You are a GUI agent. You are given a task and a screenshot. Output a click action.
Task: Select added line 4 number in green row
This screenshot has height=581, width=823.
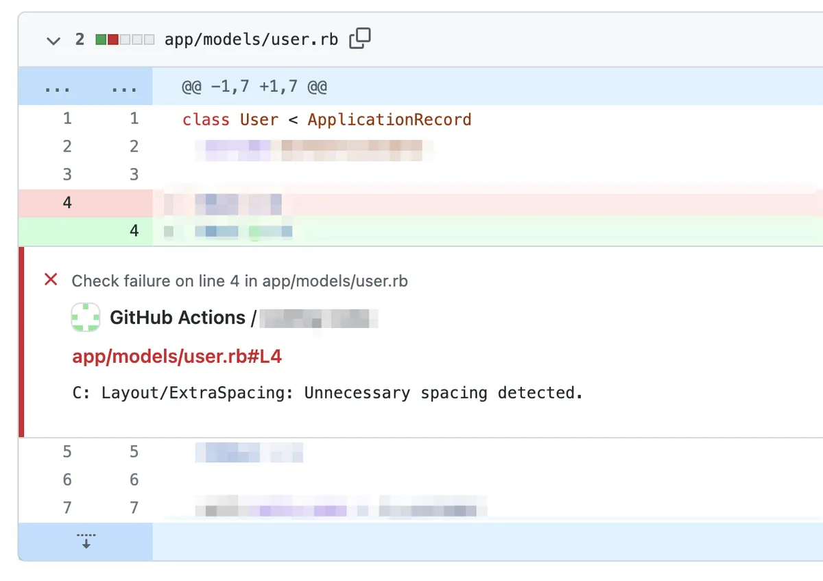[134, 230]
